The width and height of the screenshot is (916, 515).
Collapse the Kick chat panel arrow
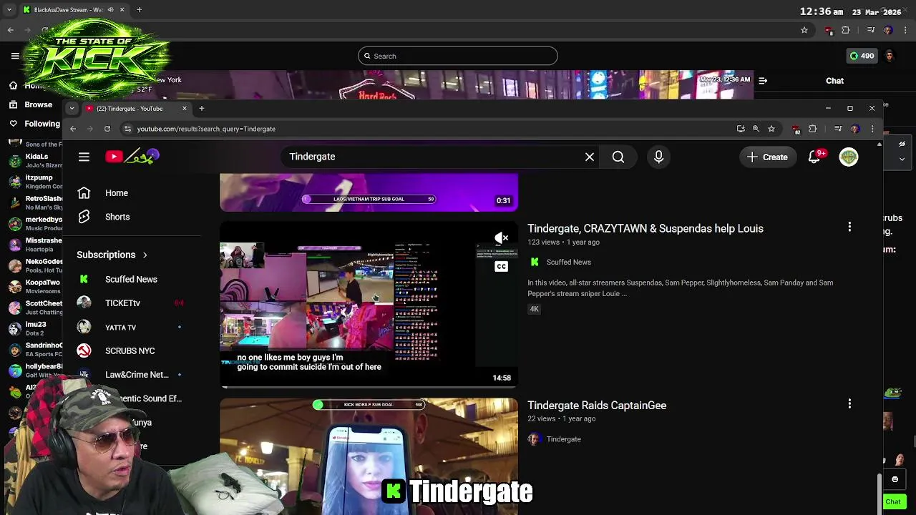click(763, 81)
